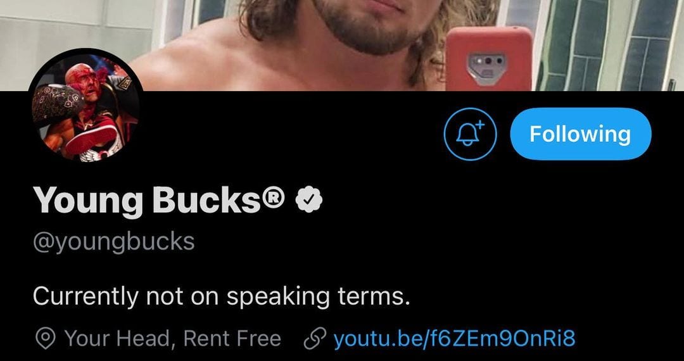Turn on notifications with the bell icon
The width and height of the screenshot is (684, 361).
(x=470, y=134)
